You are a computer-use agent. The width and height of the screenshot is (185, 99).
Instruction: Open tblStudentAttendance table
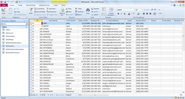(14, 43)
